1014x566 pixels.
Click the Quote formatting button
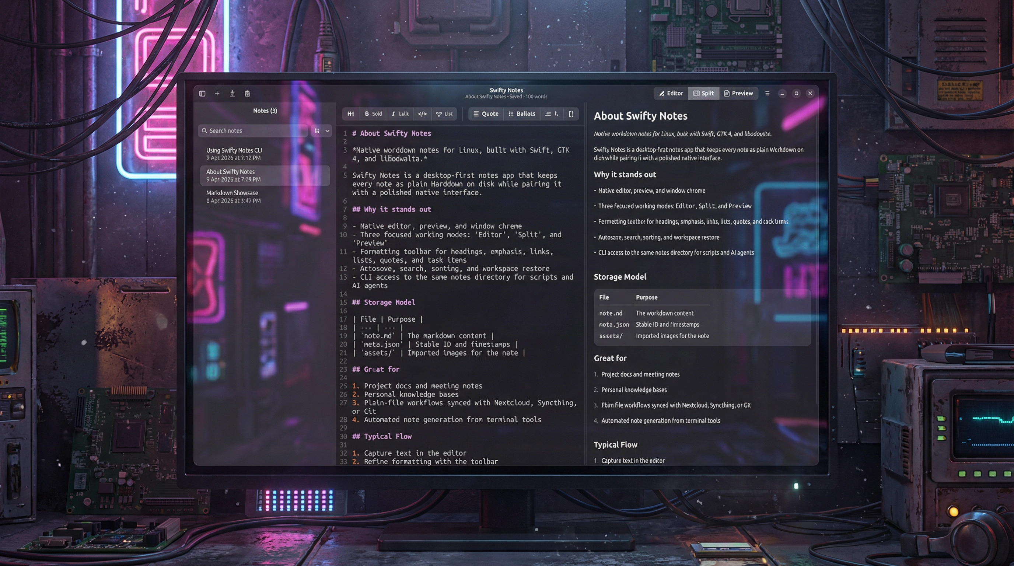486,114
